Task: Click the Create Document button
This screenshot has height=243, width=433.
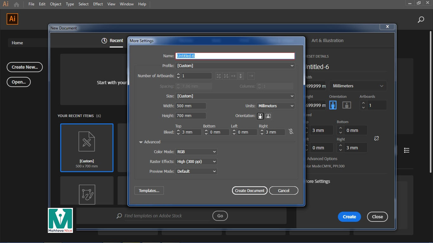Action: click(x=249, y=190)
